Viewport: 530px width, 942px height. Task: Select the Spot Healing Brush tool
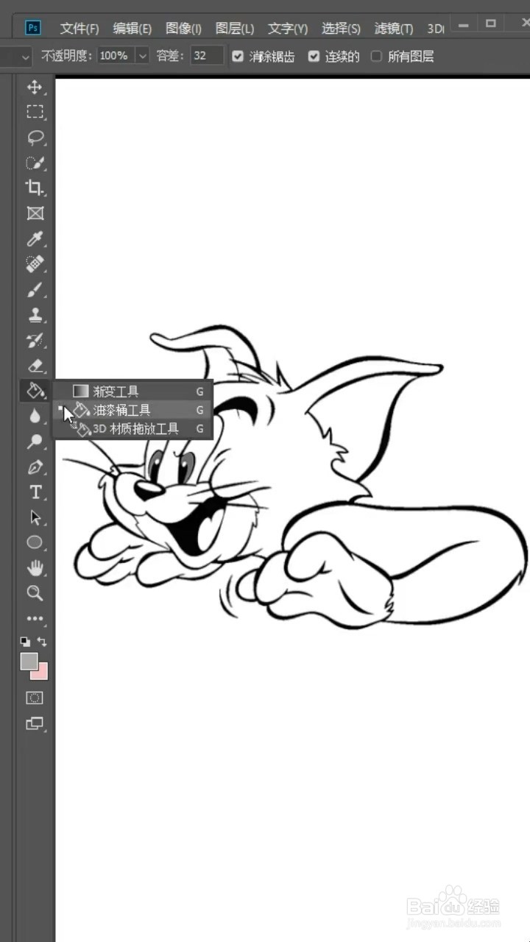[35, 263]
